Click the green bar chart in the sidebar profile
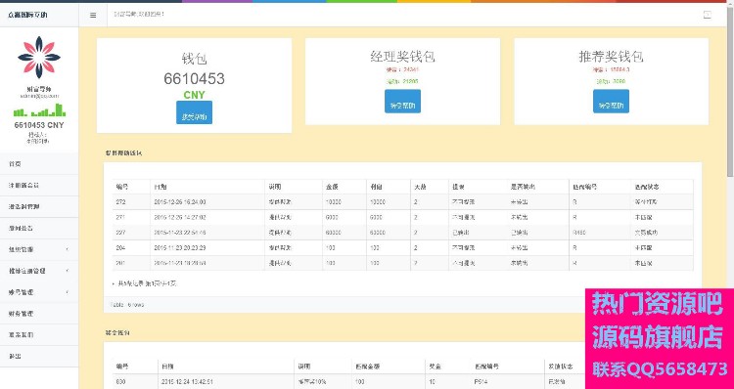The width and height of the screenshot is (734, 389). (x=39, y=109)
